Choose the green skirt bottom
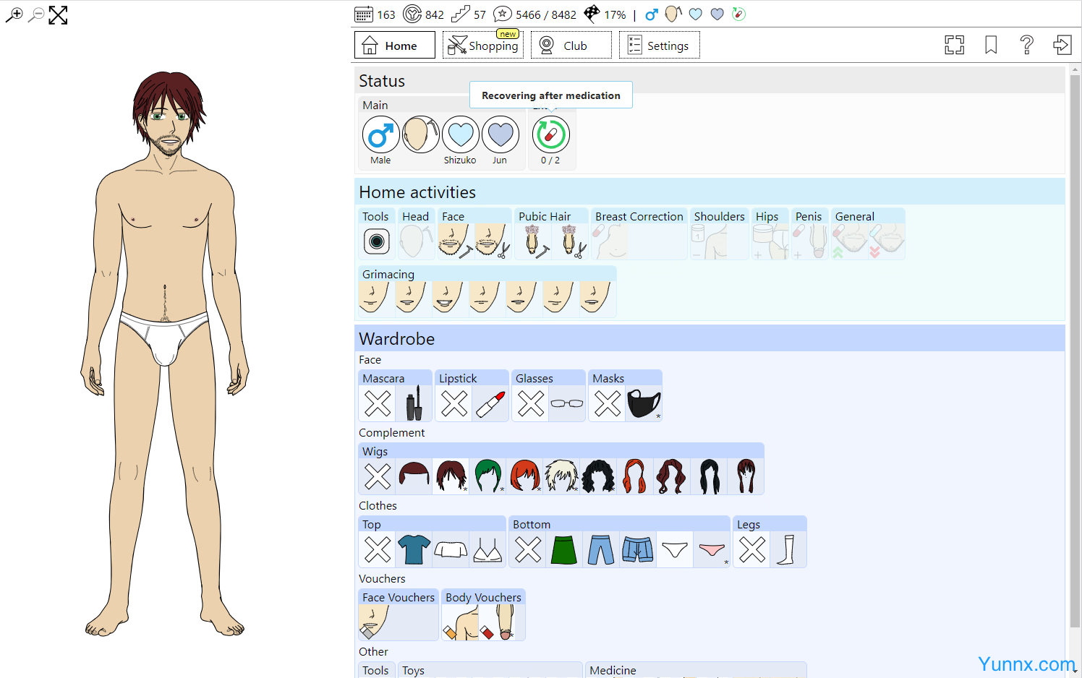The width and height of the screenshot is (1082, 678). coord(564,549)
